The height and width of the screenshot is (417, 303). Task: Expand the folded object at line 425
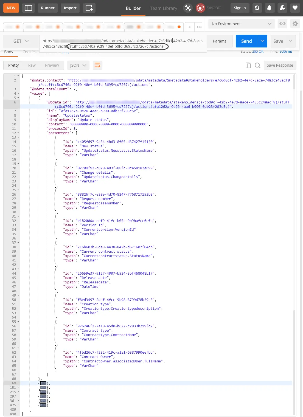[x=18, y=405]
